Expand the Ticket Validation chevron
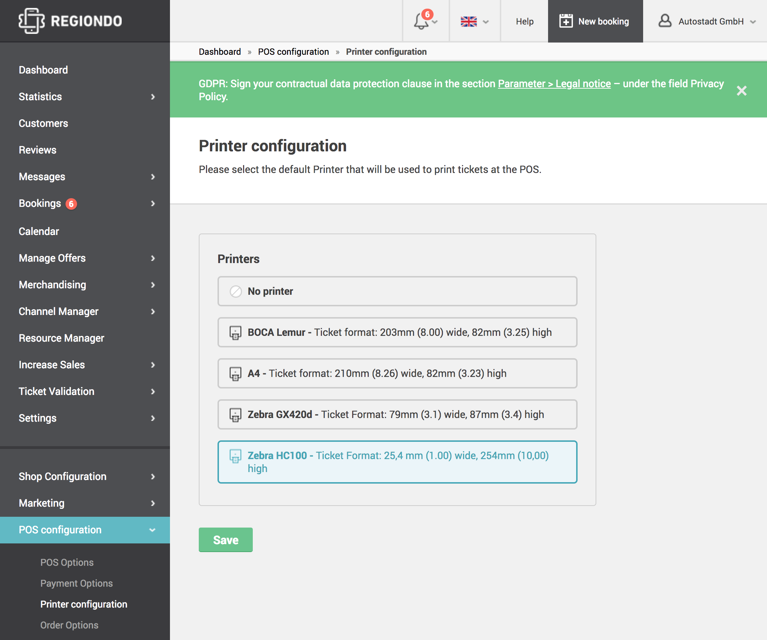767x640 pixels. [x=153, y=392]
